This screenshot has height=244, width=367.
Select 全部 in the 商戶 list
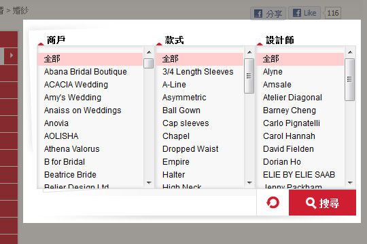(x=90, y=59)
